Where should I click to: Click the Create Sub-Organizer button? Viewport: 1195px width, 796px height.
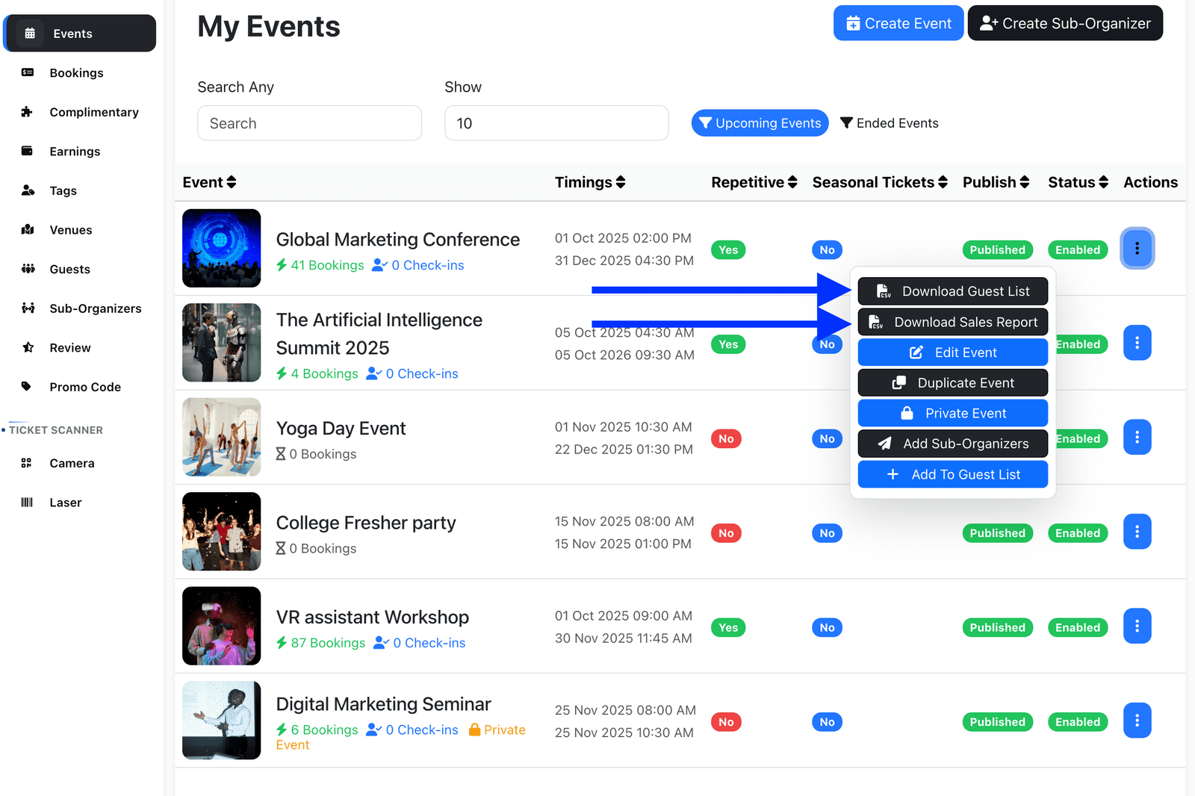1065,23
